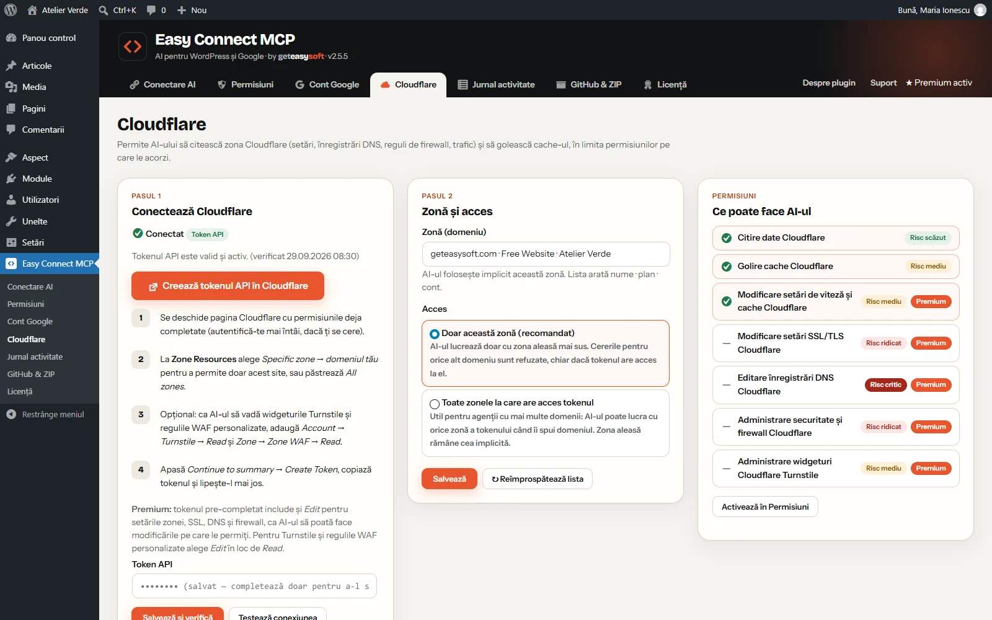Open Jurnal activitate in sidebar submenu
The height and width of the screenshot is (620, 992).
[x=35, y=356]
